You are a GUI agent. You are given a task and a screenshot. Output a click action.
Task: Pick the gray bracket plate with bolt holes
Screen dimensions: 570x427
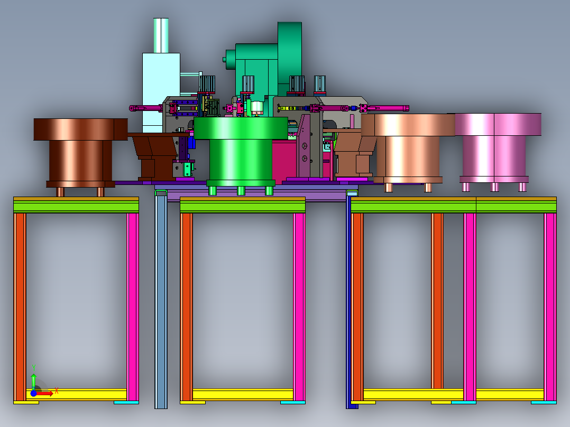click(x=305, y=146)
